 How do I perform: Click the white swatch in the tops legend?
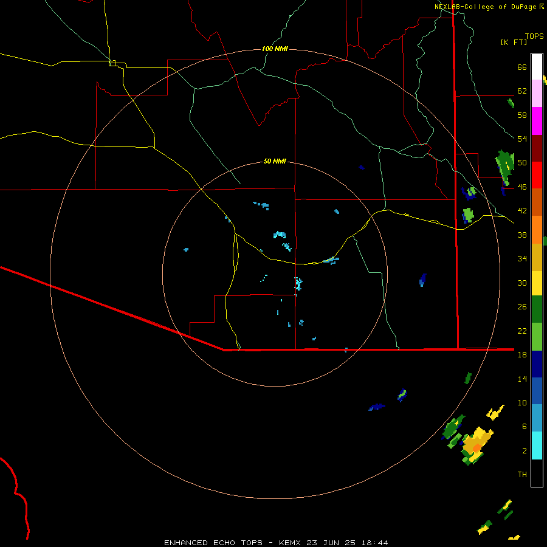point(537,67)
